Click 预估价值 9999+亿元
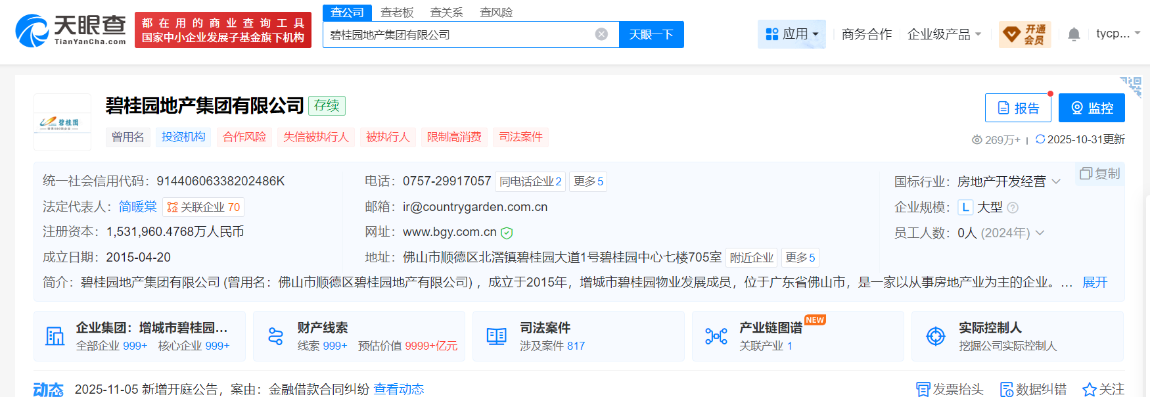 pos(407,346)
